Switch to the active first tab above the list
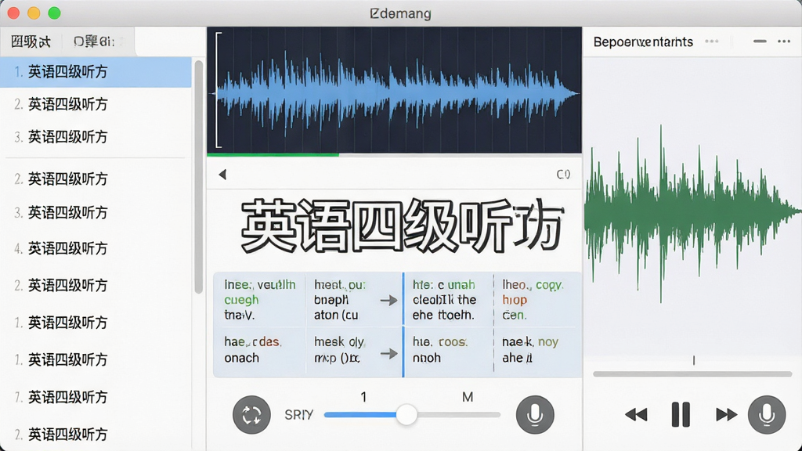The width and height of the screenshot is (802, 451). coord(31,41)
